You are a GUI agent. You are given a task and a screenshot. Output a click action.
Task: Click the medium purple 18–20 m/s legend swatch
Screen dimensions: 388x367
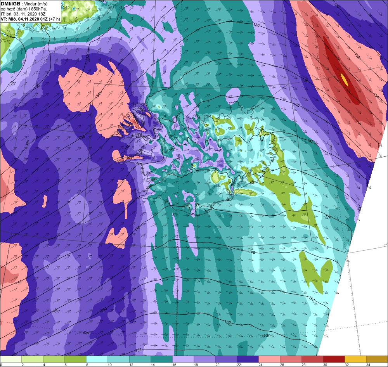click(204, 359)
